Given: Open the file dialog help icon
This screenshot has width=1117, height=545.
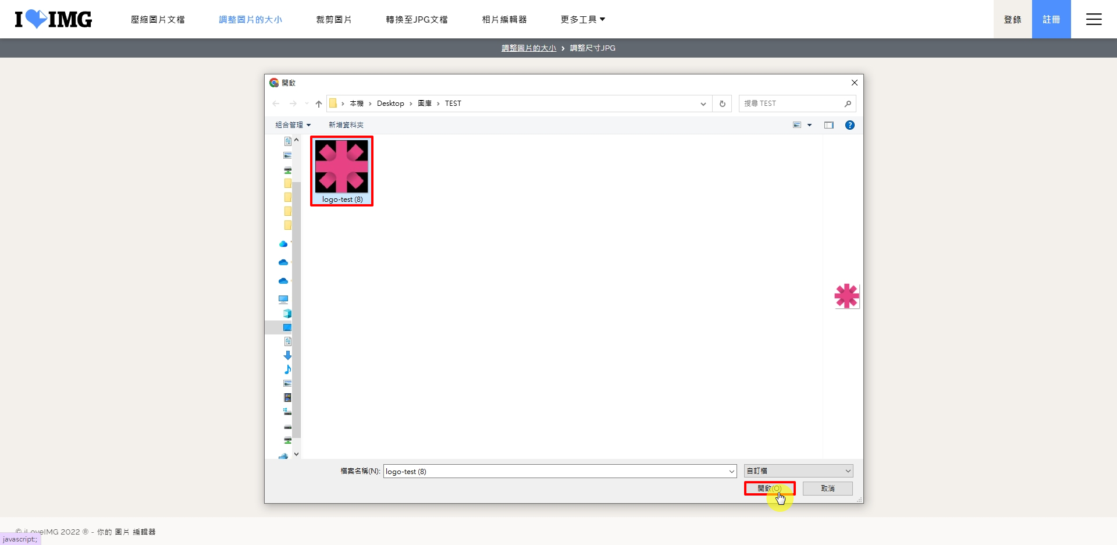Looking at the screenshot, I should tap(849, 125).
